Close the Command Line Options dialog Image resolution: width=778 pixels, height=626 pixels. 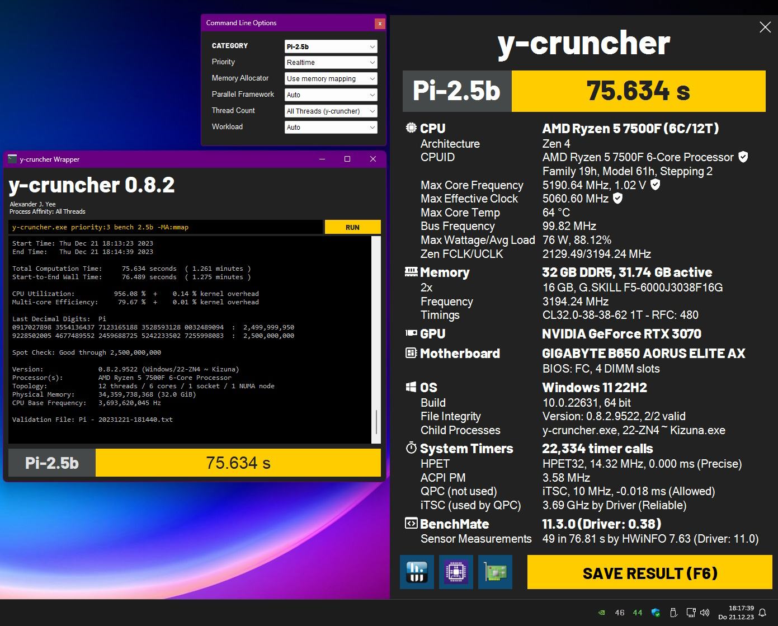380,23
